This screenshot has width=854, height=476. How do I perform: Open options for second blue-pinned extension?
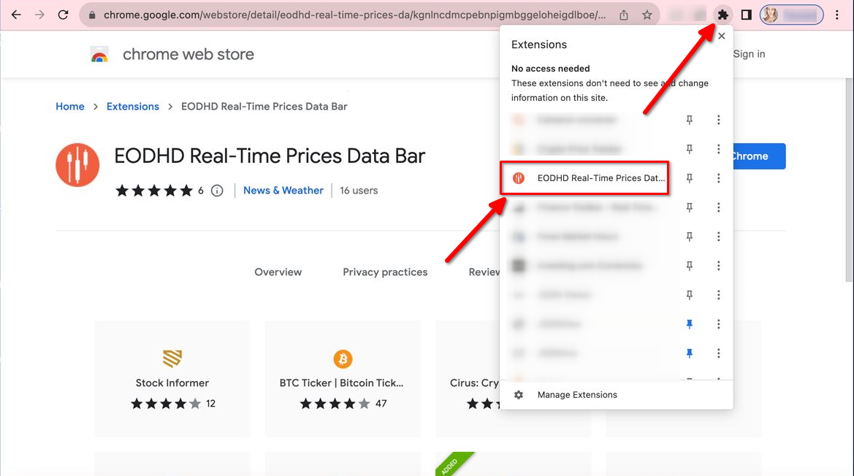coord(718,353)
